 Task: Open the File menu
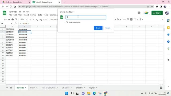(10, 15)
